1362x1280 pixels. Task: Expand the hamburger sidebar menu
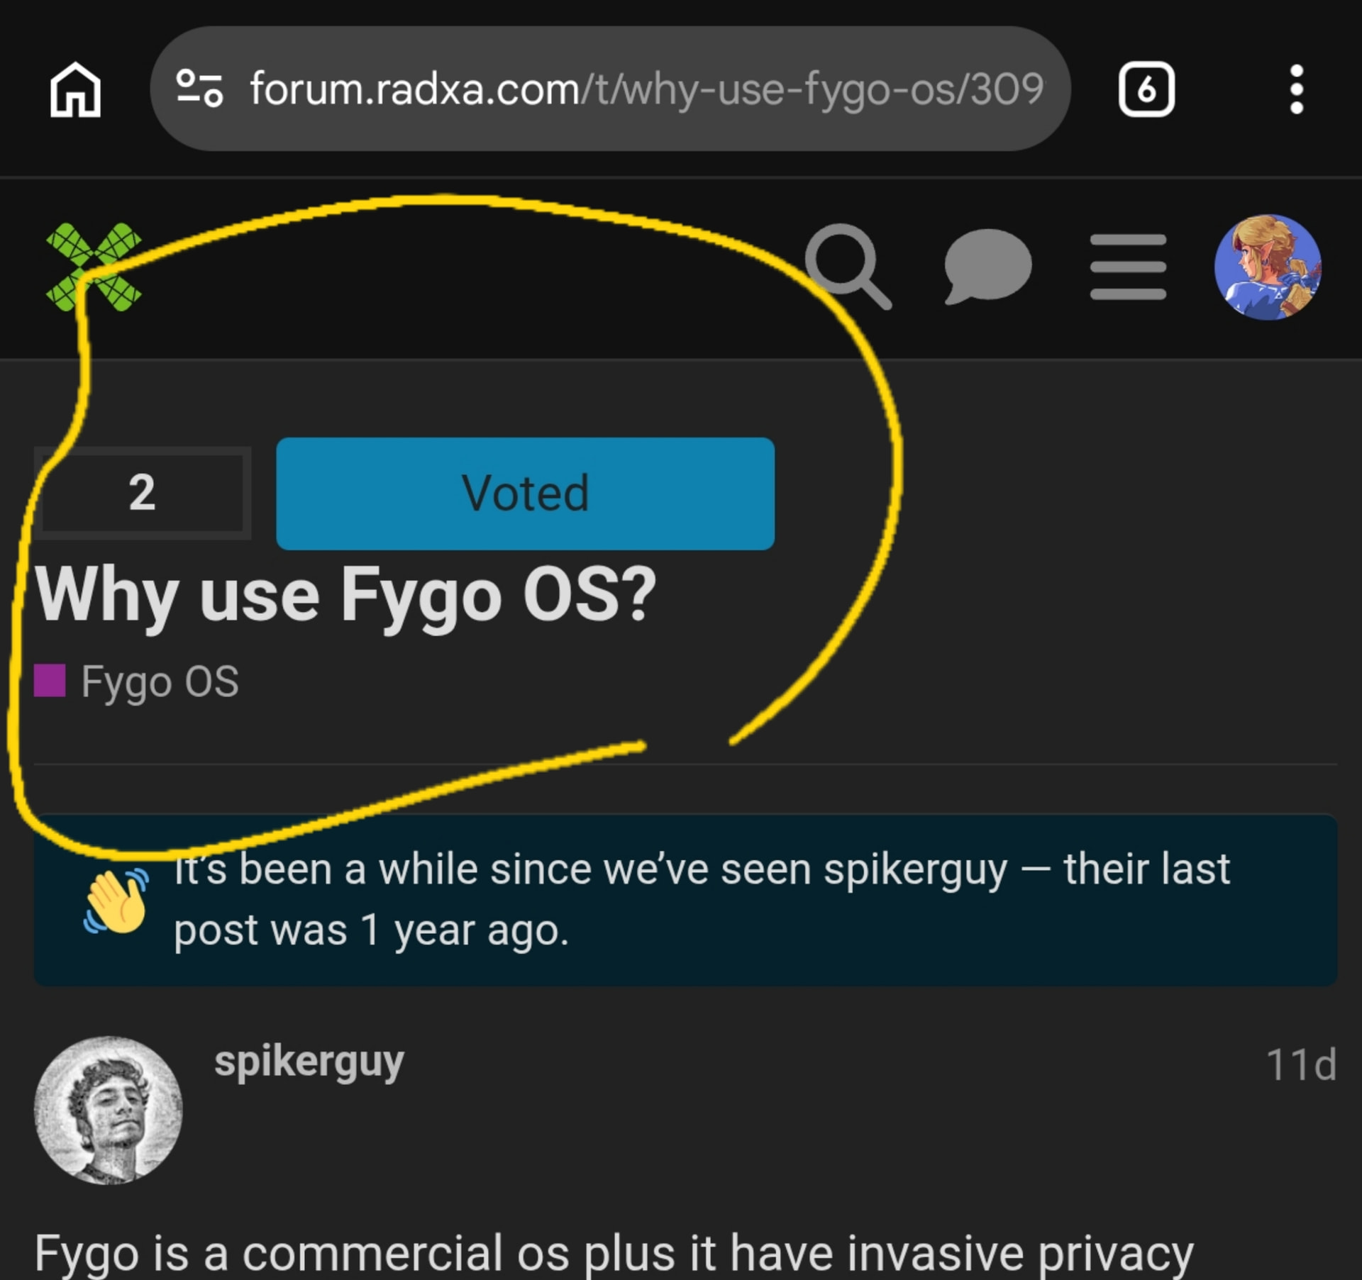pos(1127,267)
